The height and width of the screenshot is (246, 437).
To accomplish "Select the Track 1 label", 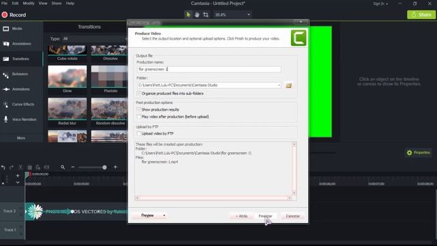I will 10,230.
